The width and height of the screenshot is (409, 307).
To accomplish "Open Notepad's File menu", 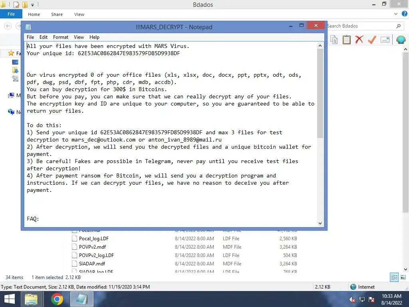I will [30, 37].
